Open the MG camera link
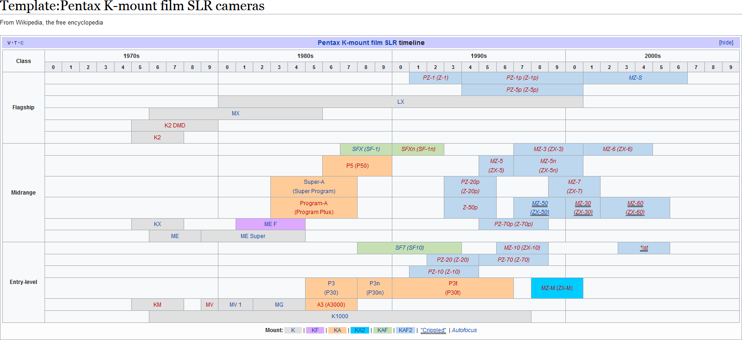This screenshot has height=340, width=742. (x=279, y=305)
